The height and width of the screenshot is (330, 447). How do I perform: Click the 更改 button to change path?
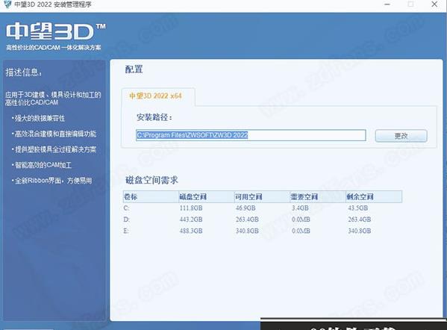(401, 136)
